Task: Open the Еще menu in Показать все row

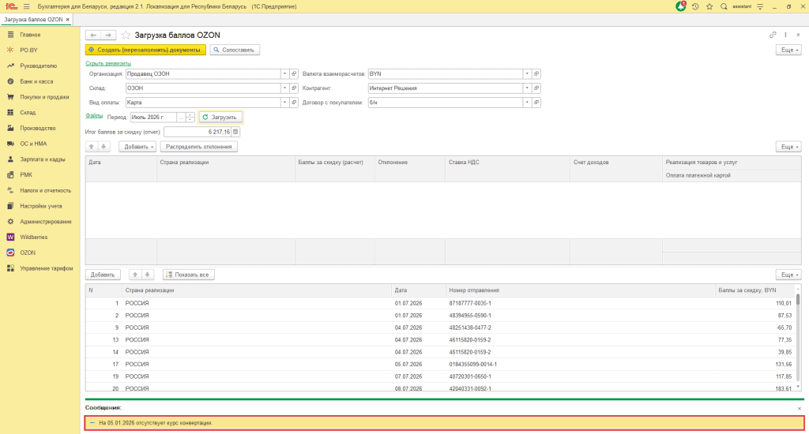Action: coord(788,275)
